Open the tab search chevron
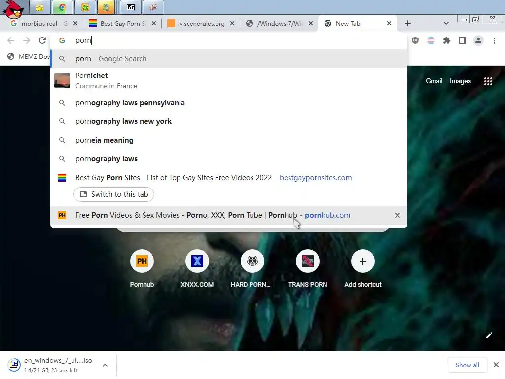This screenshot has width=505, height=379. click(x=446, y=23)
